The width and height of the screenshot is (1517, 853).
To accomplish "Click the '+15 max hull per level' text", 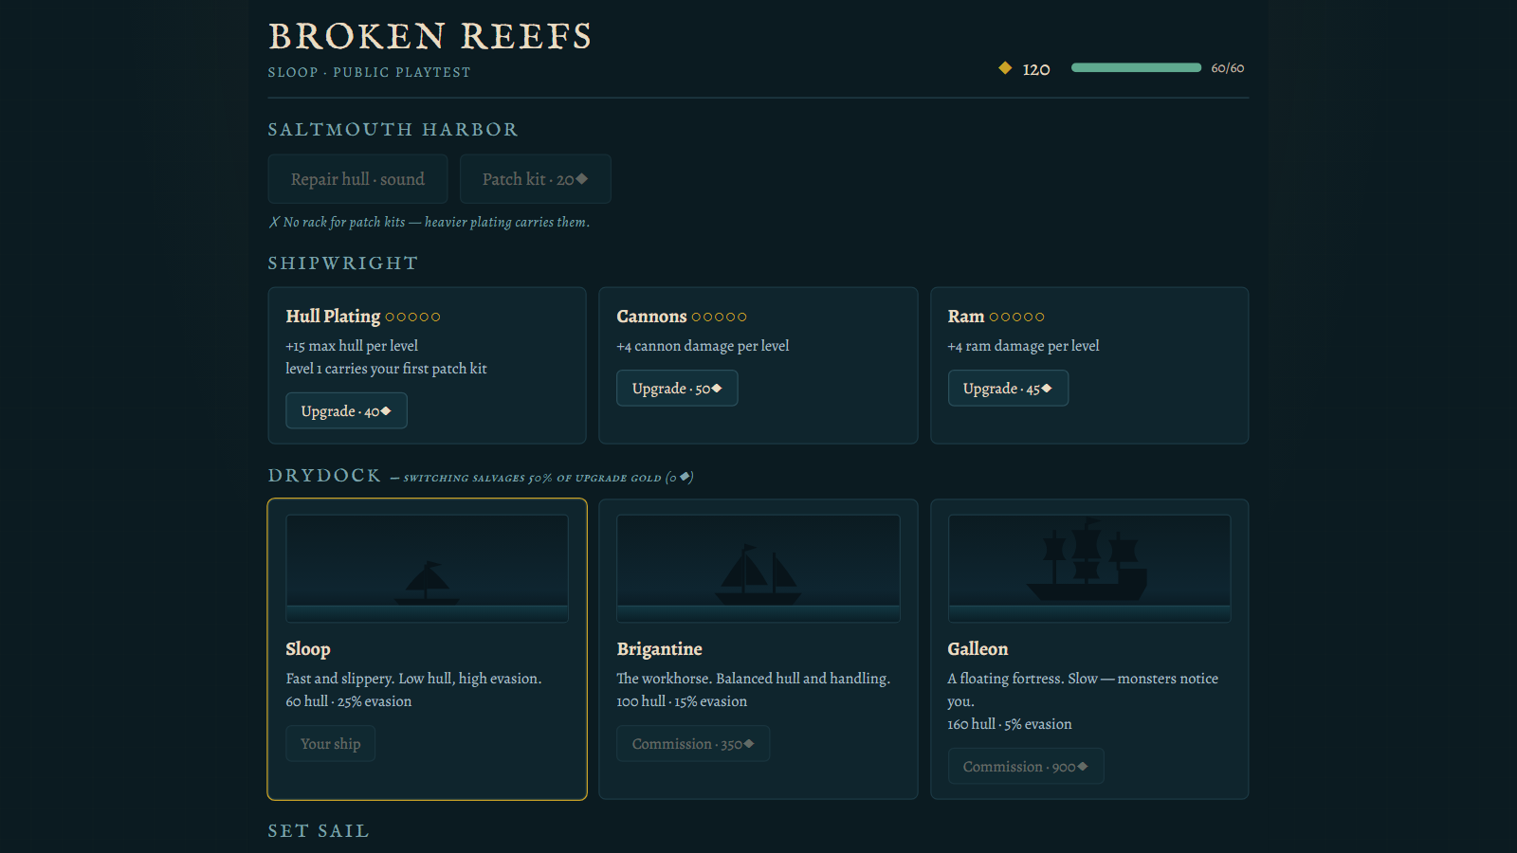I will pos(352,346).
